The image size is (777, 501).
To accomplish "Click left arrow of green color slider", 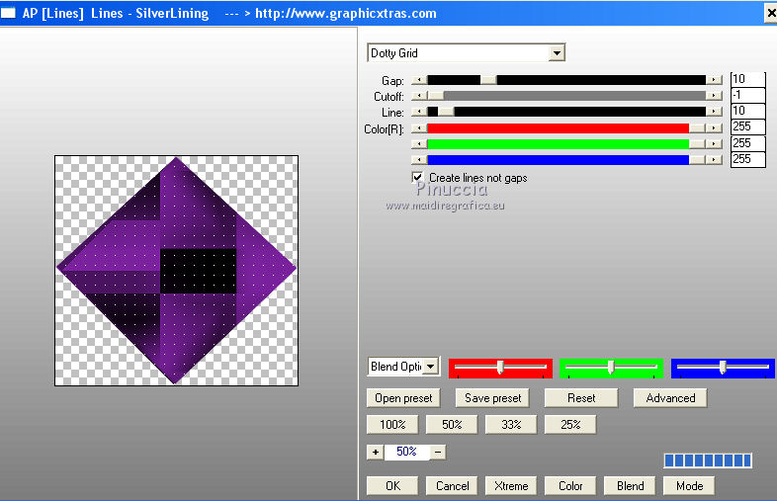I will [x=419, y=144].
